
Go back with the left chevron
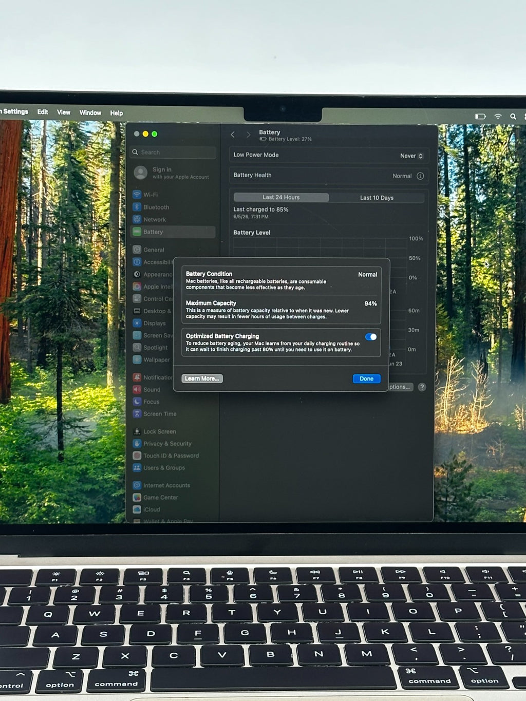click(x=233, y=135)
